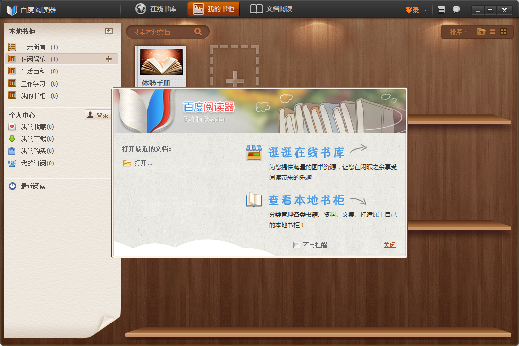Open 最近阅读 recent reading
This screenshot has width=519, height=346.
(x=33, y=186)
